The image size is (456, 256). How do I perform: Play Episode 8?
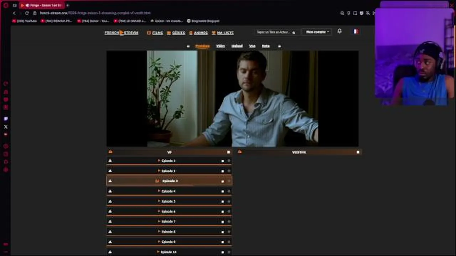169,232
